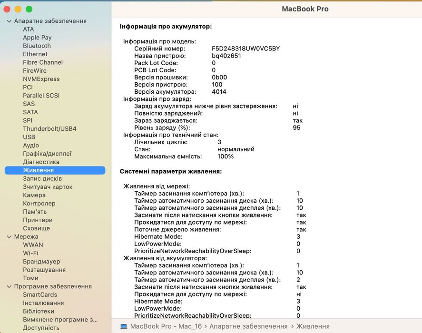Collapse the Програмне забезпечення section
This screenshot has width=422, height=333.
(x=9, y=286)
